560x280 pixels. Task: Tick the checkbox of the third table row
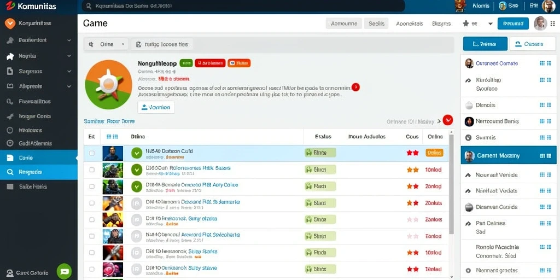click(x=92, y=186)
